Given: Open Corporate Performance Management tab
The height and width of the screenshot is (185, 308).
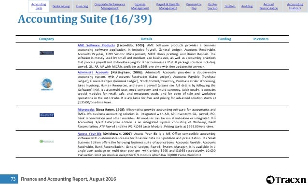Looking at the screenshot, I should [x=110, y=6].
